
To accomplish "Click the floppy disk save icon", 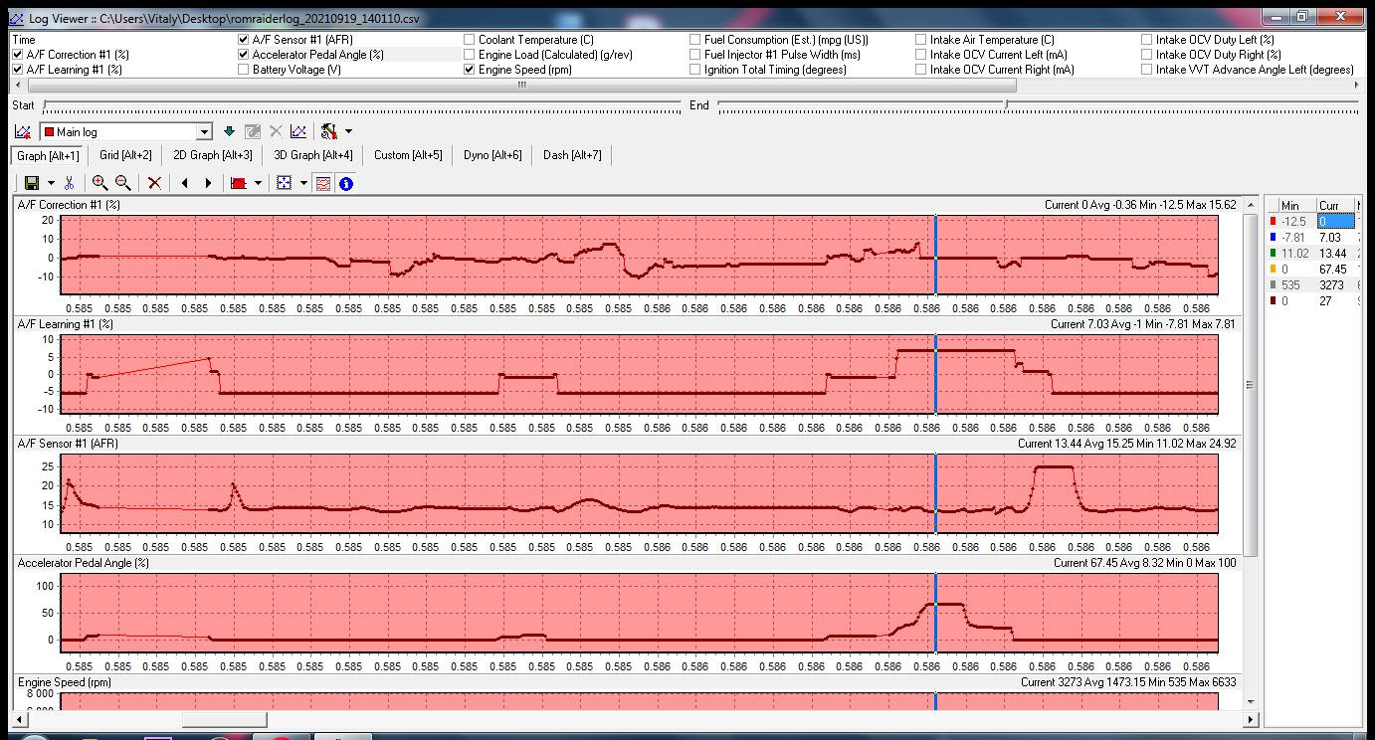I will point(32,183).
